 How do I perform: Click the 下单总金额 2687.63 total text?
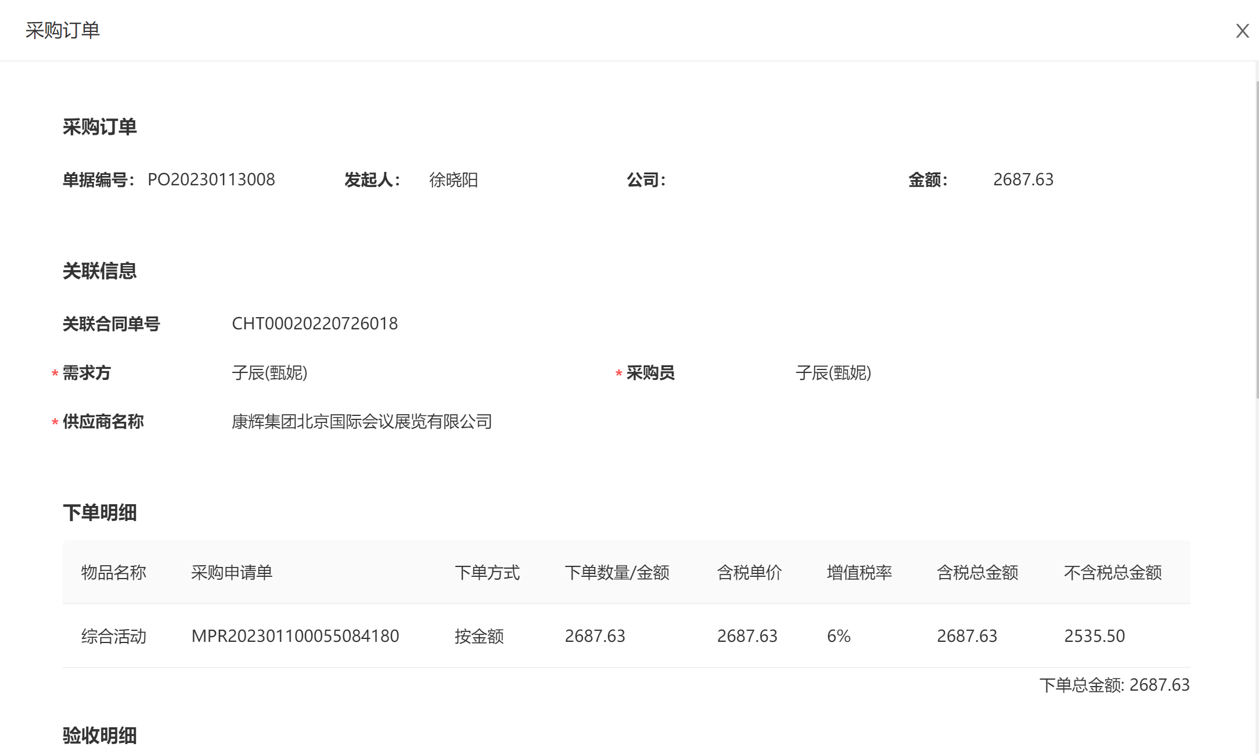tap(1114, 685)
